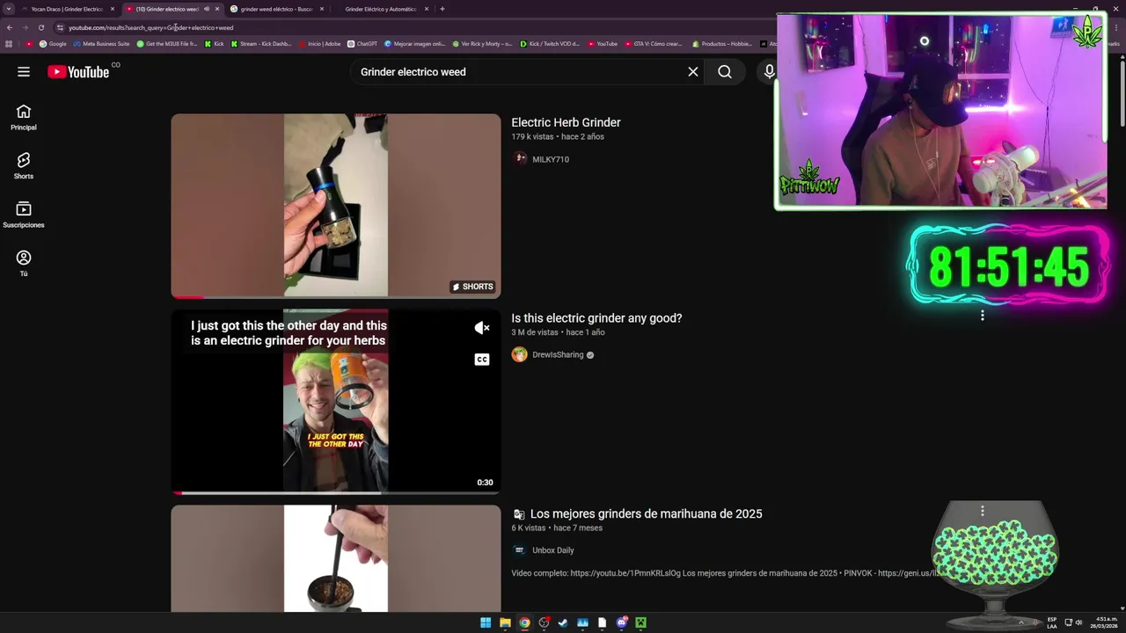Open the ESP LAA language indicator
This screenshot has height=633, width=1126.
pos(1052,622)
